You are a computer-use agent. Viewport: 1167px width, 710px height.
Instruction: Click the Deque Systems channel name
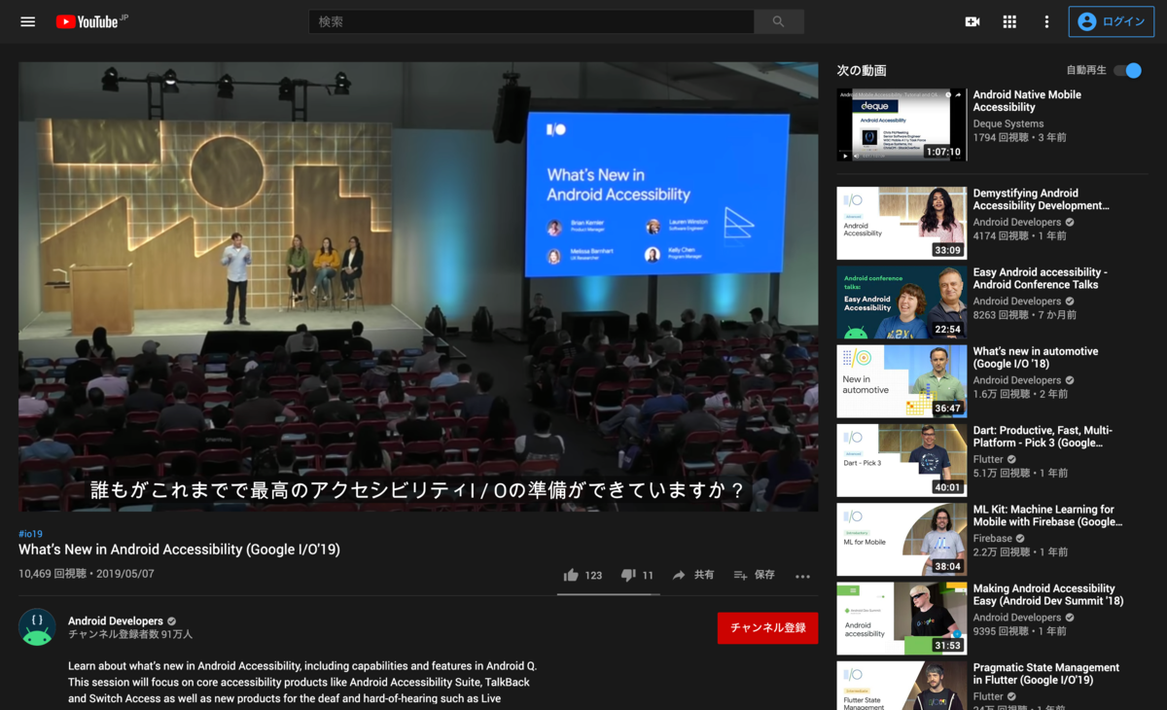1008,124
